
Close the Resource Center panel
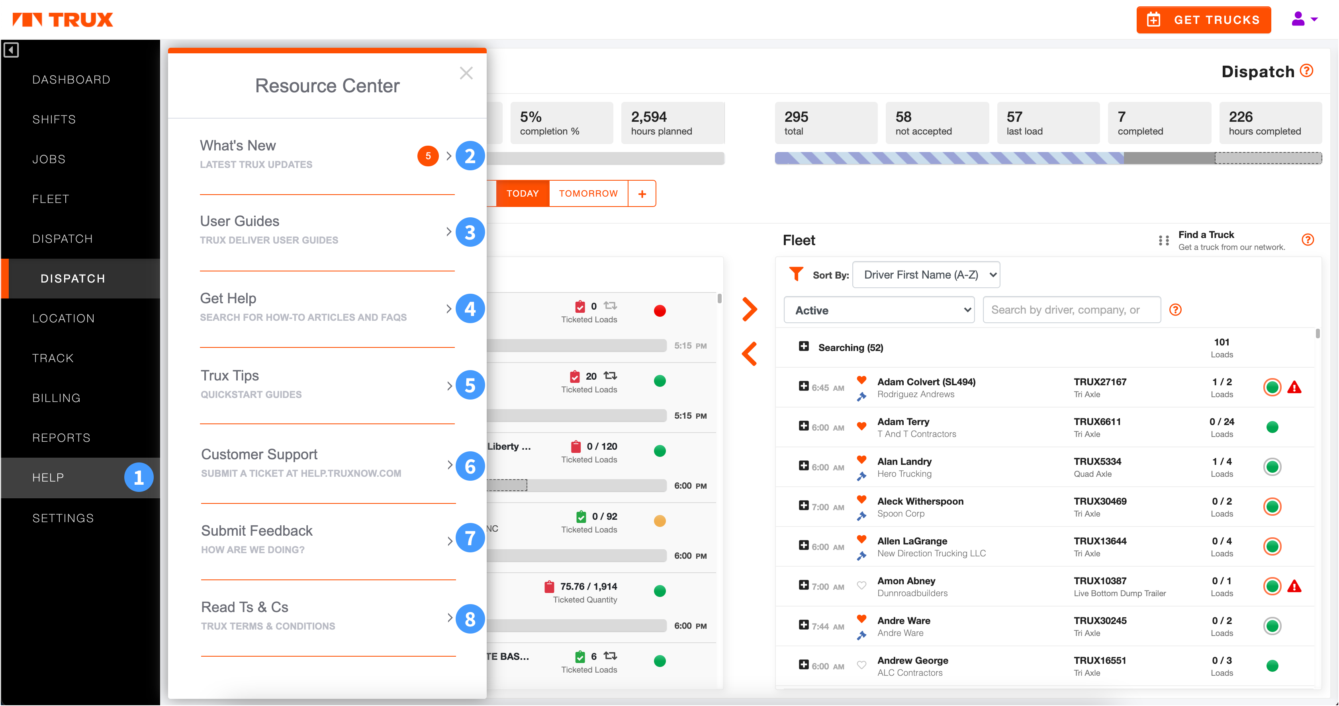click(x=466, y=73)
